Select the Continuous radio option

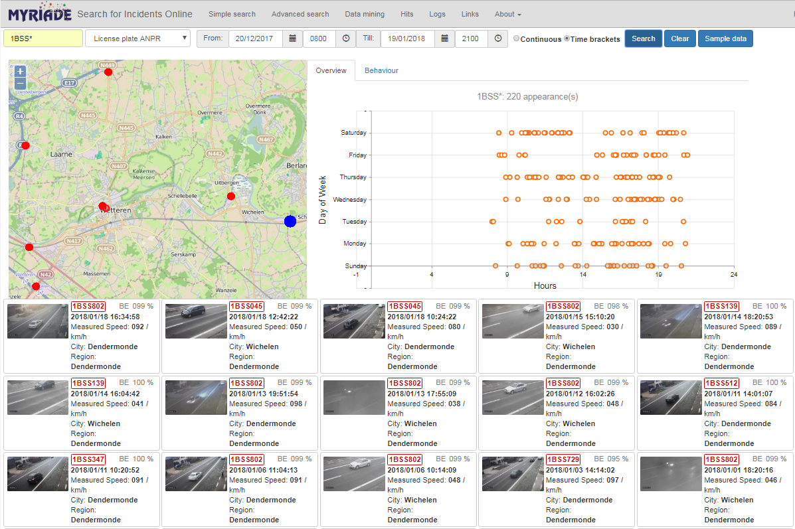[x=516, y=38]
